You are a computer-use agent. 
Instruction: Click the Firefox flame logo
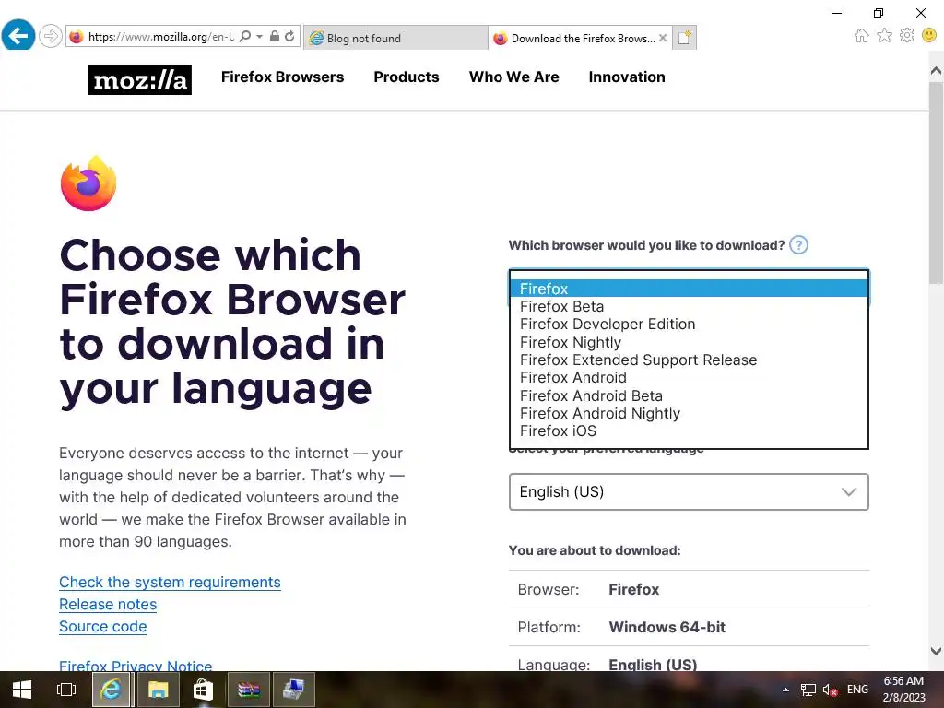88,183
